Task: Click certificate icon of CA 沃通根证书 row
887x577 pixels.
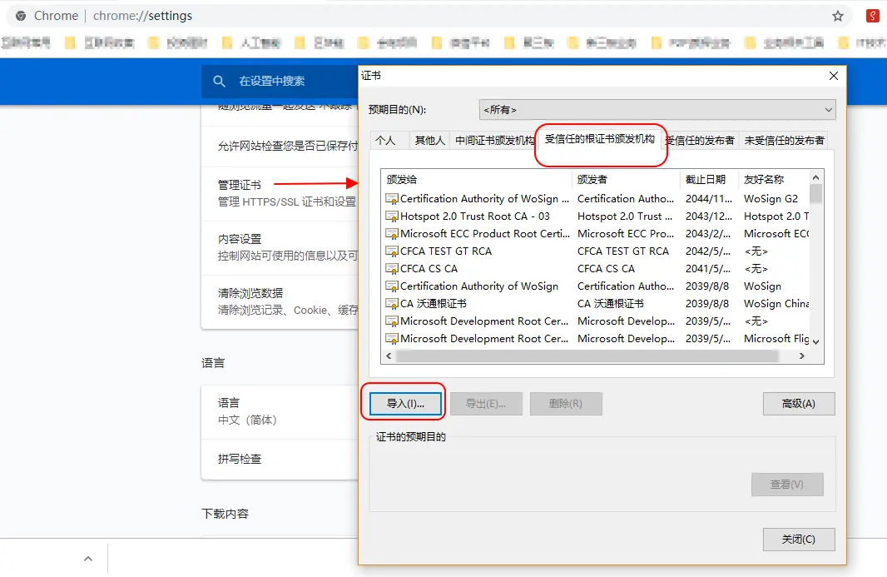Action: 391,304
